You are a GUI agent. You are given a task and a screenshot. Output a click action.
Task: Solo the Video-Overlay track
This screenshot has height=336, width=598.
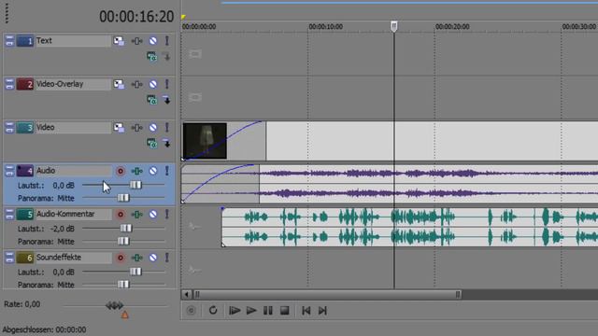coord(167,84)
